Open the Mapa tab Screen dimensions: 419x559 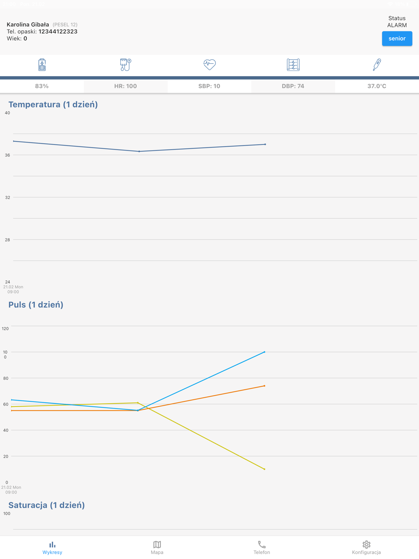point(157,547)
